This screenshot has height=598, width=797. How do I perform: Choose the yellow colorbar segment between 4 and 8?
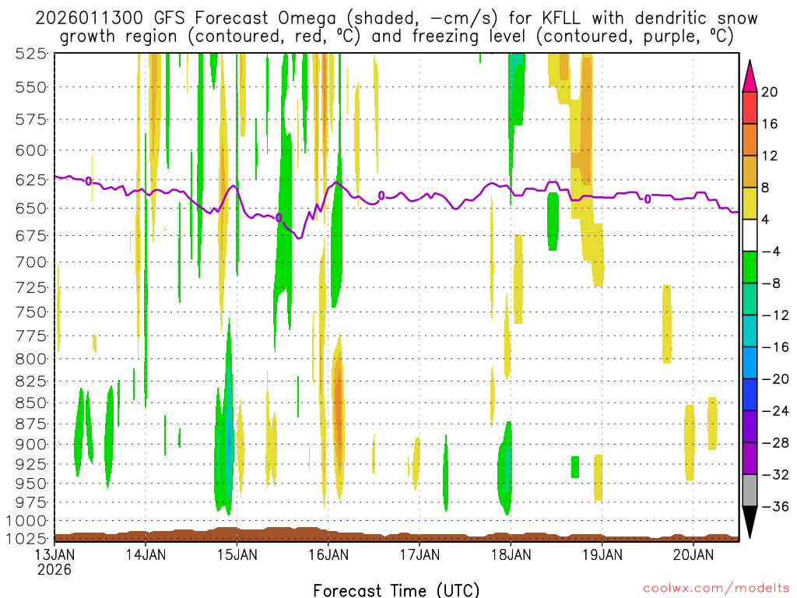click(x=750, y=203)
